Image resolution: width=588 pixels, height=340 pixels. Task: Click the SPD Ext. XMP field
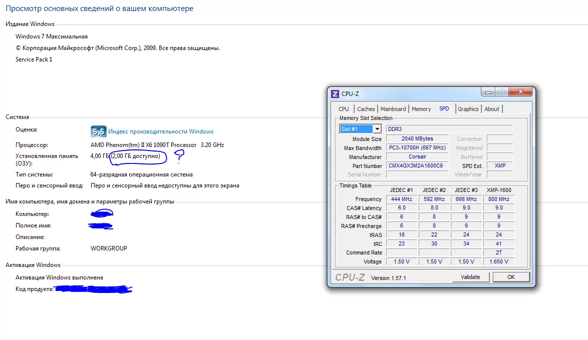[x=499, y=165]
